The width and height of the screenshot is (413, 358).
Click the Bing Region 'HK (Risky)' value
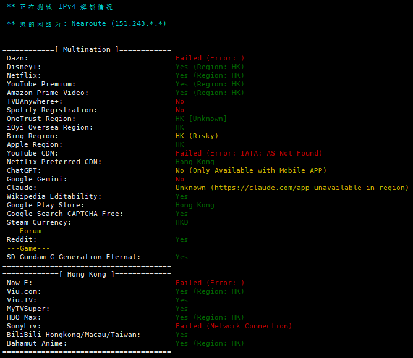(x=197, y=136)
